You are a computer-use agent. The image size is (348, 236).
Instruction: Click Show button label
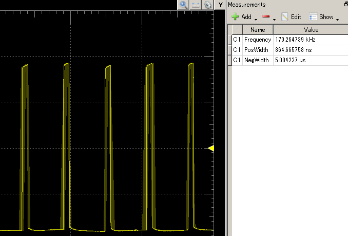coord(326,17)
